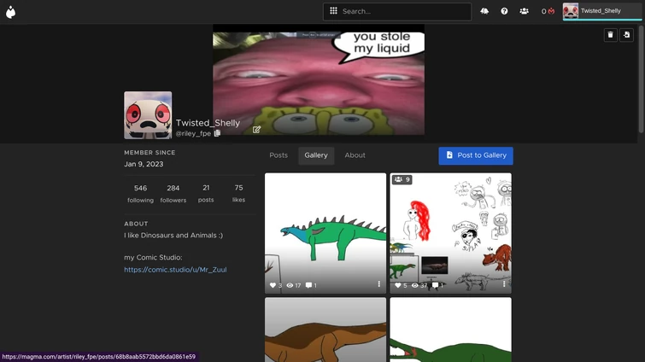Screen dimensions: 645x362
Task: Open the collaborative sketches post with 9 participants
Action: tap(451, 233)
